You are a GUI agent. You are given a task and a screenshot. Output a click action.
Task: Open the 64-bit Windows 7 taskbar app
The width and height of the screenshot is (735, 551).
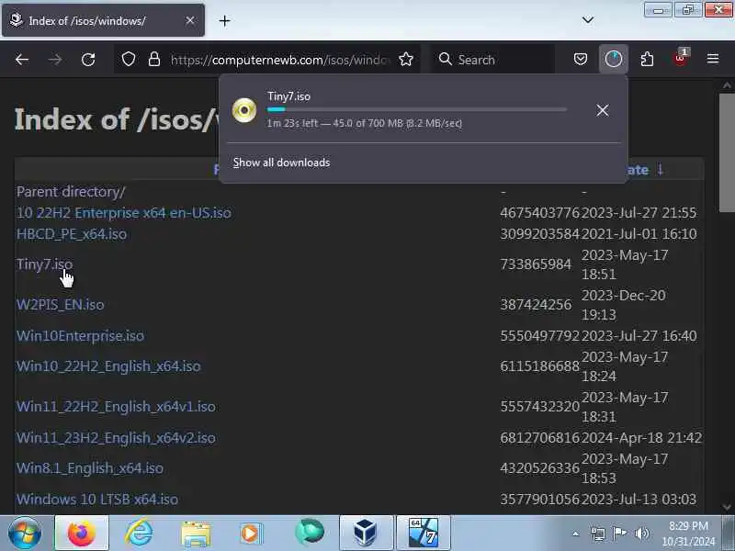pos(424,533)
